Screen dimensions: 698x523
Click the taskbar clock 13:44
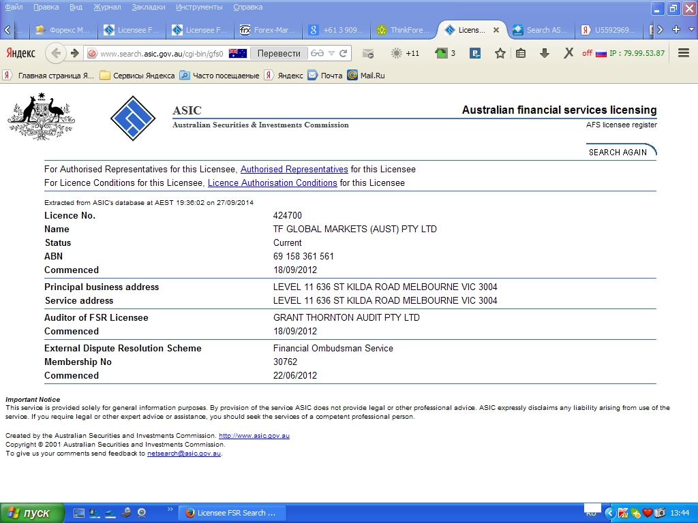[x=680, y=513]
